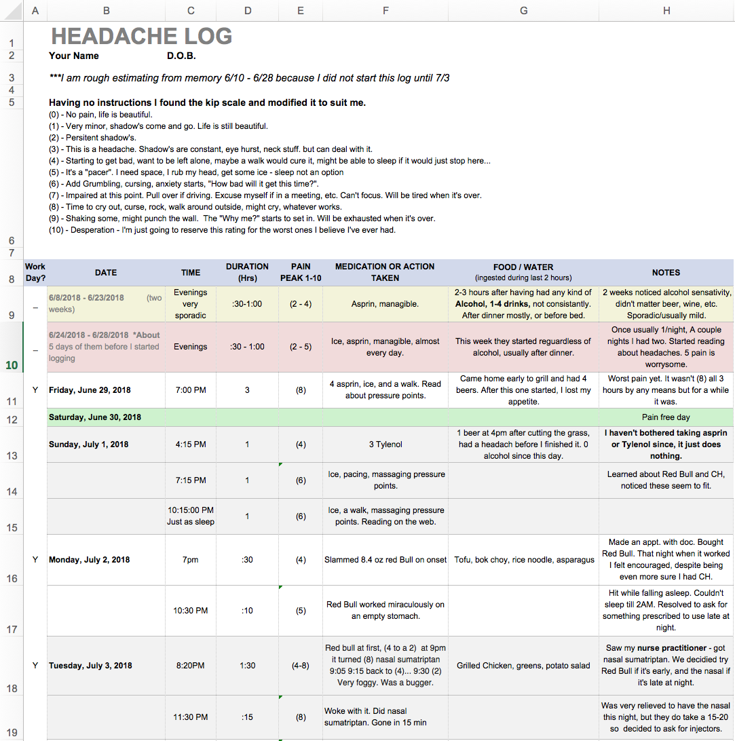Click 'MEDICATION OR ACTION TAKEN' header cell

tap(385, 273)
